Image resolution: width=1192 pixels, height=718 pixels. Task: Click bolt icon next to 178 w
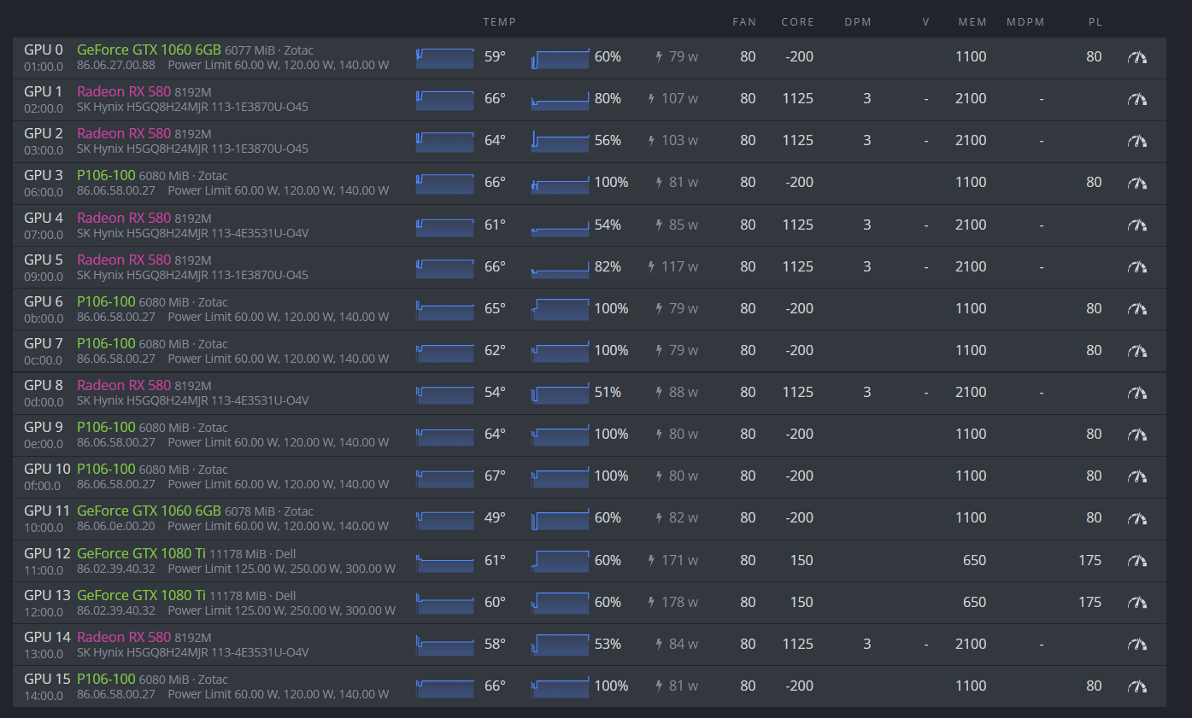pyautogui.click(x=651, y=603)
